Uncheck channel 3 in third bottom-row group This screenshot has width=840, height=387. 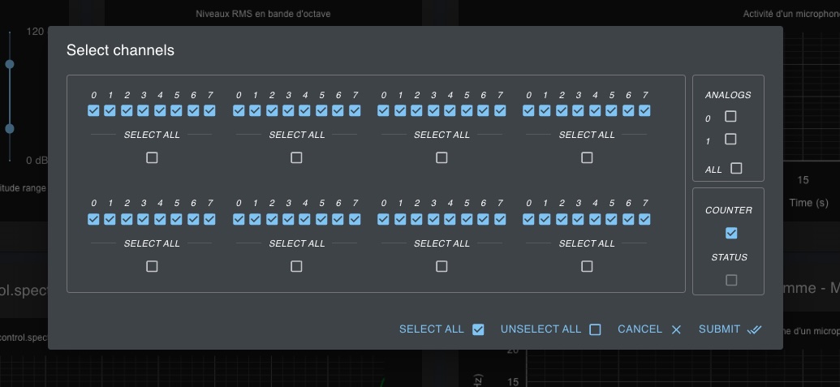click(x=434, y=219)
